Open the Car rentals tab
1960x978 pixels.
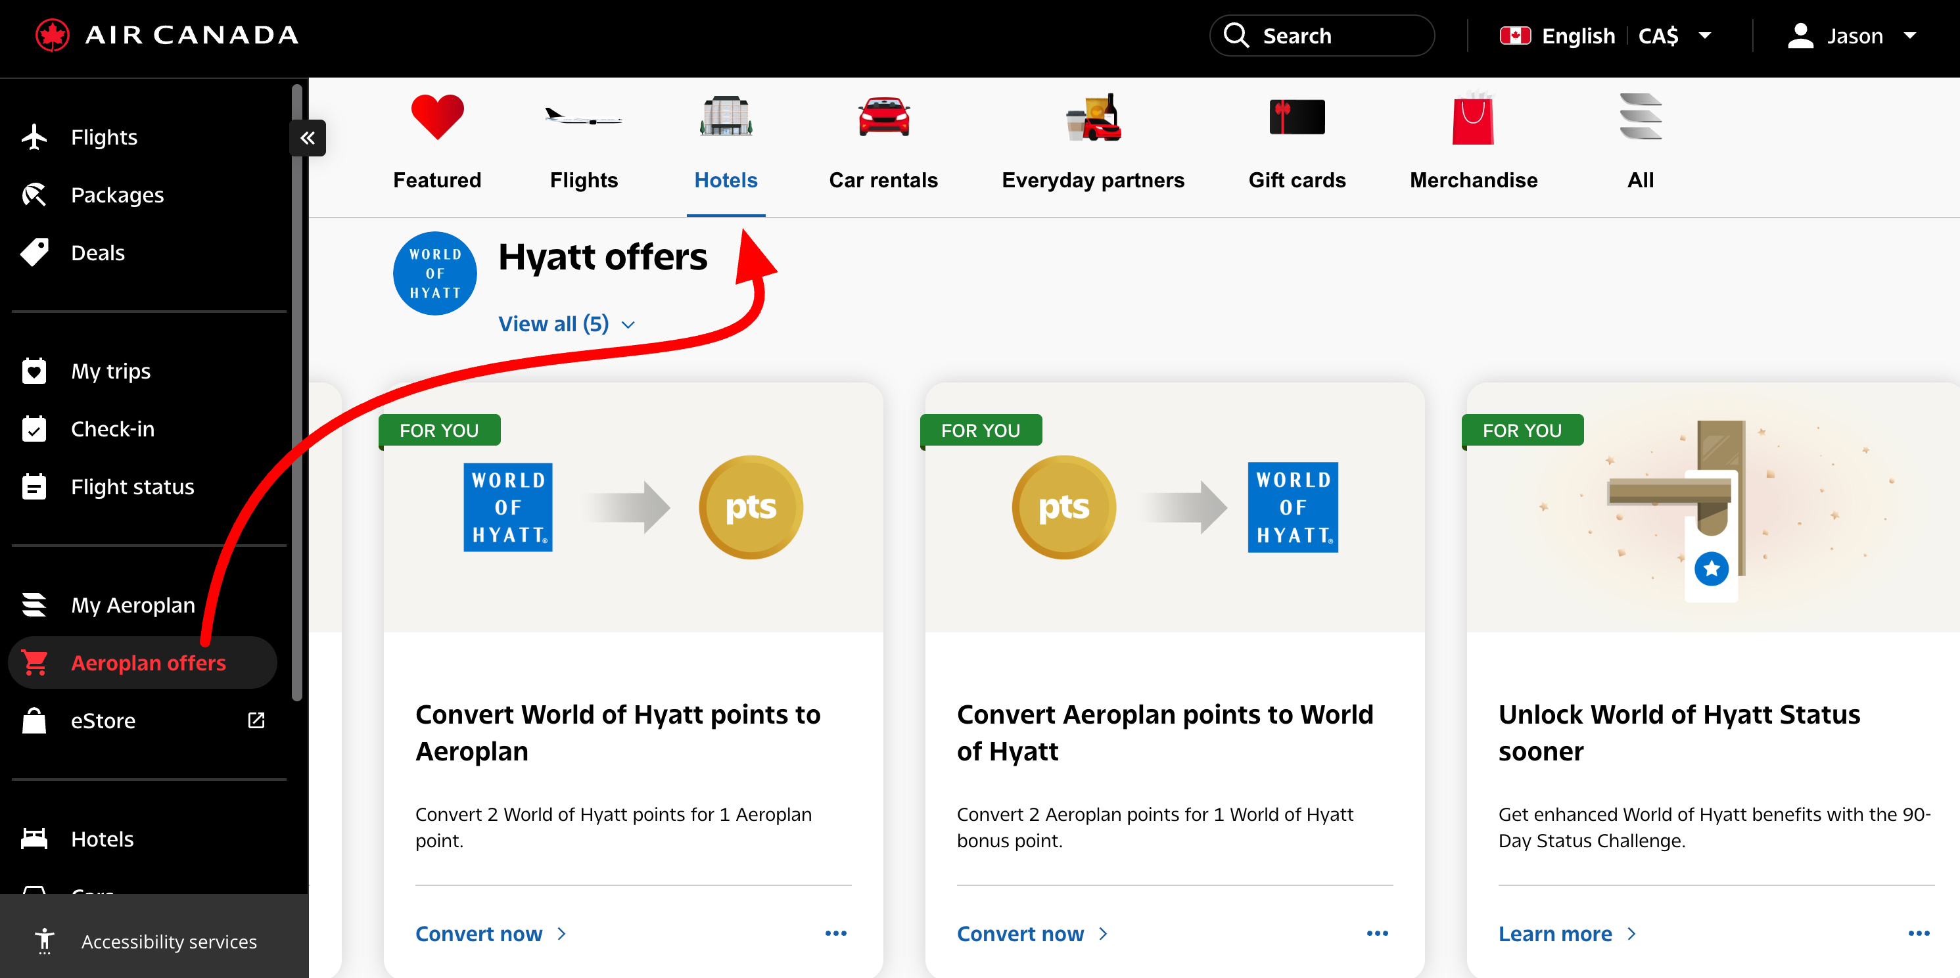click(x=883, y=180)
